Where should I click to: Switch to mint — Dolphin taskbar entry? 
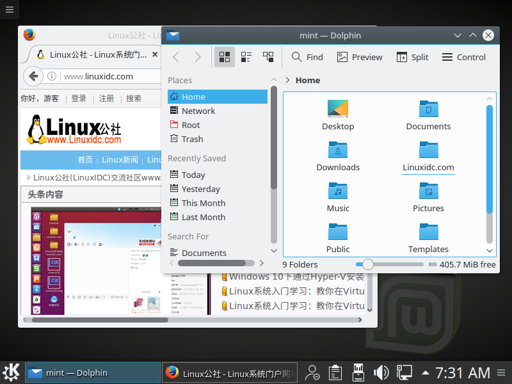coord(93,372)
